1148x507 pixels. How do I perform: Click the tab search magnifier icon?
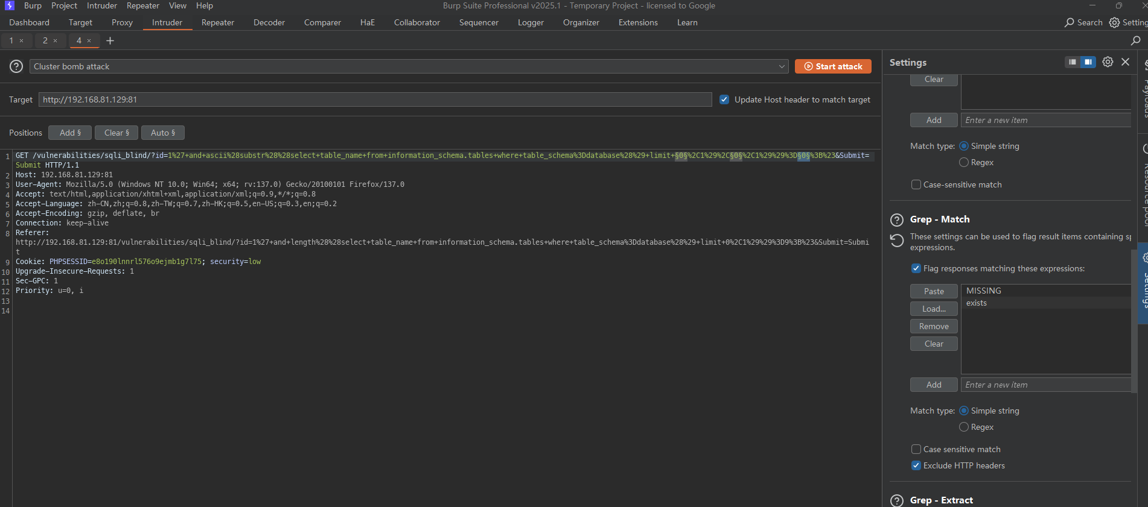coord(1135,40)
